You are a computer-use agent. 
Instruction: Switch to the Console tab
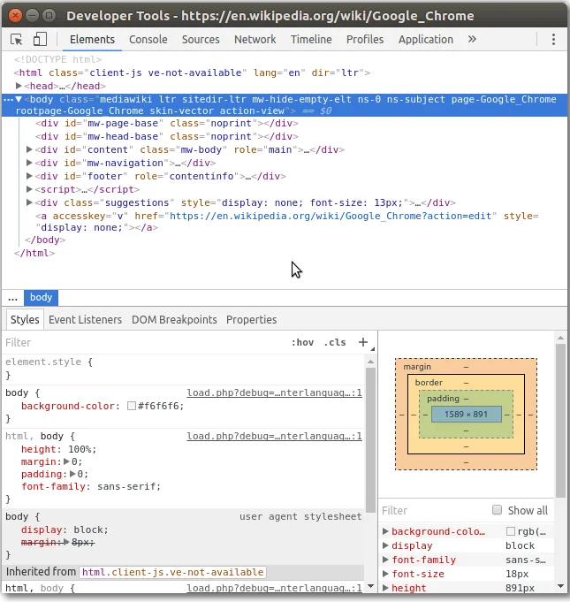pos(148,39)
